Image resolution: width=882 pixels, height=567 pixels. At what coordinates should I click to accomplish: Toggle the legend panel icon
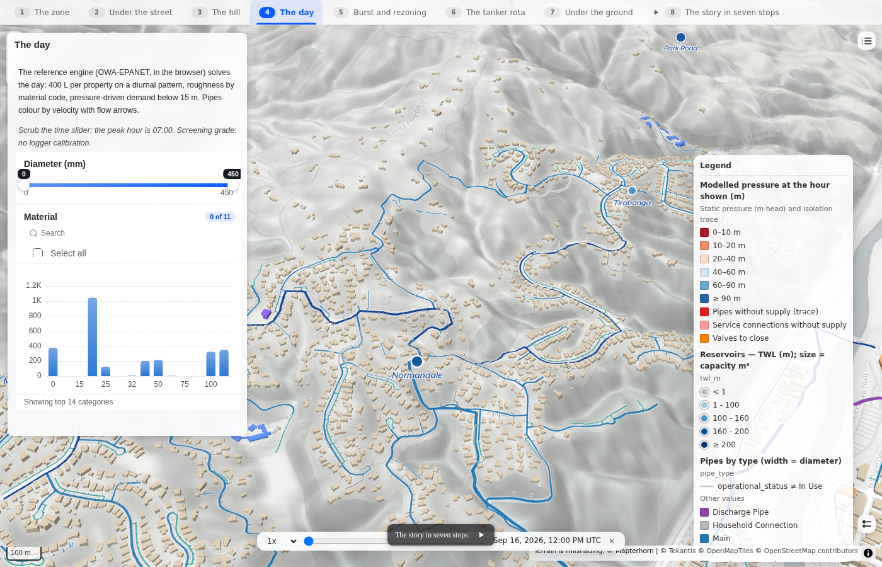pos(867,524)
